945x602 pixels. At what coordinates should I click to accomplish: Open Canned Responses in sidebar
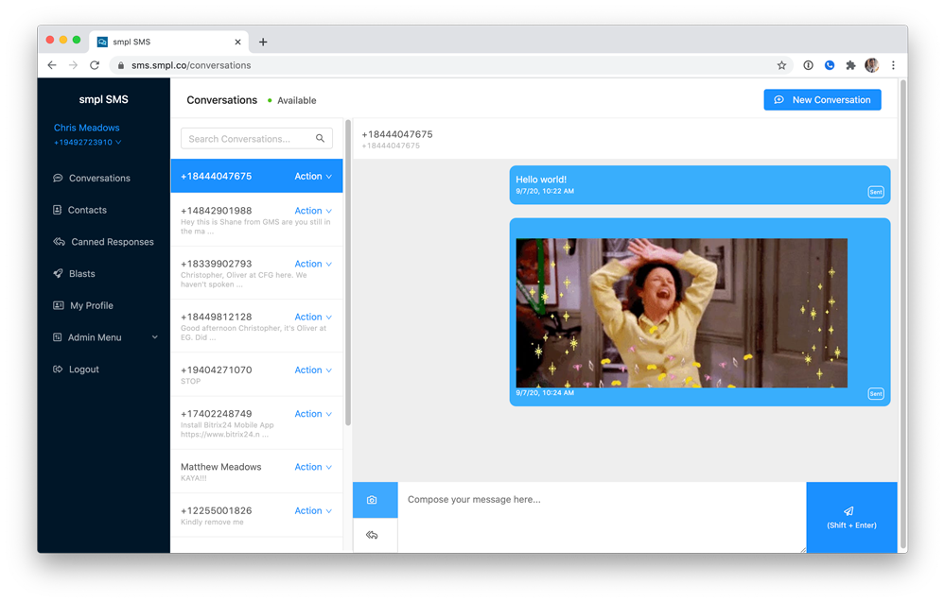(112, 242)
